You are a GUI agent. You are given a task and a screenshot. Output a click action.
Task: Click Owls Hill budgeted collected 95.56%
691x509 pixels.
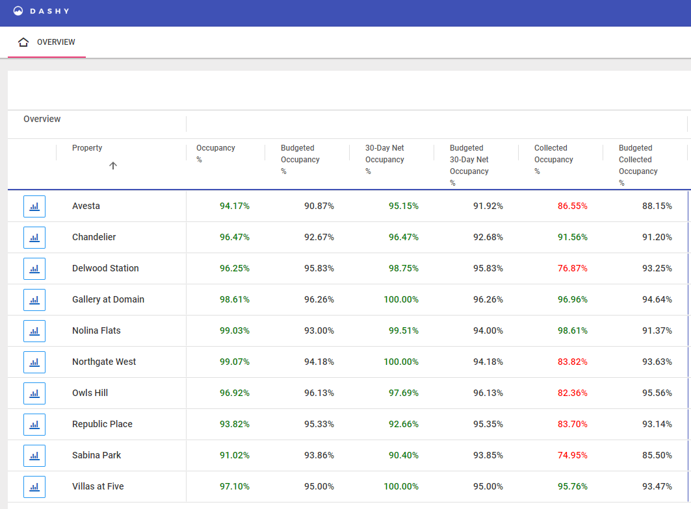tap(657, 393)
